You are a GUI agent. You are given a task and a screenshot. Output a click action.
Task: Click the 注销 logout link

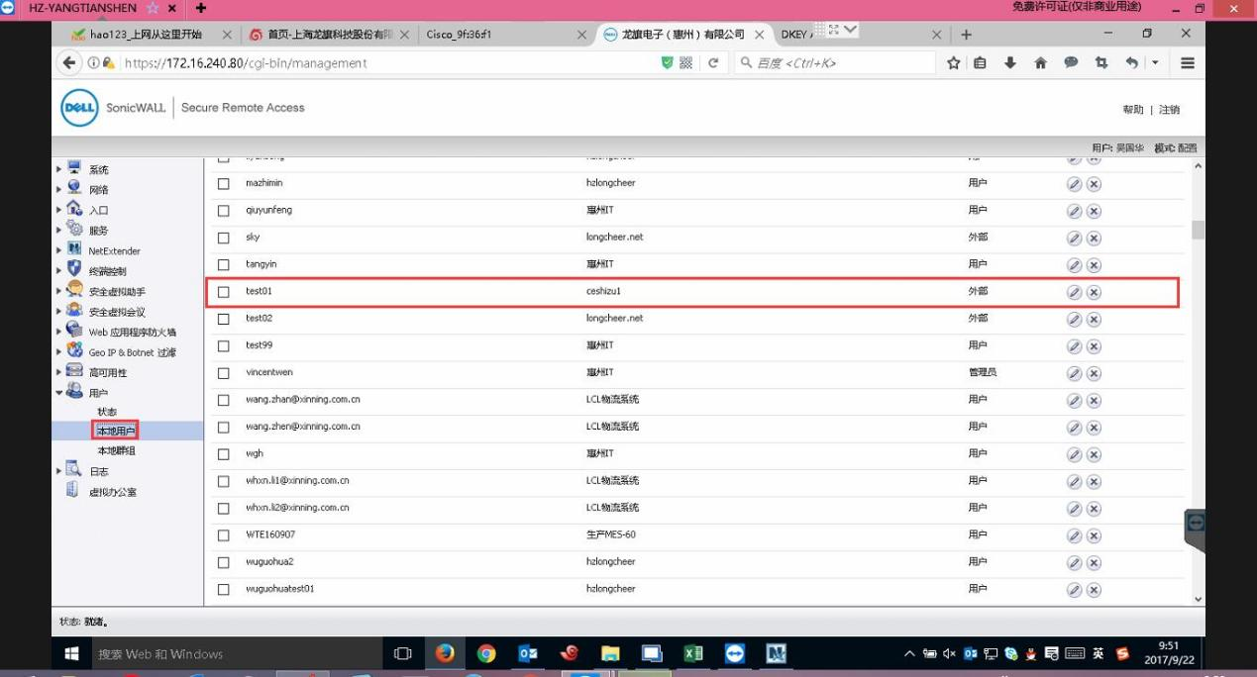1169,110
